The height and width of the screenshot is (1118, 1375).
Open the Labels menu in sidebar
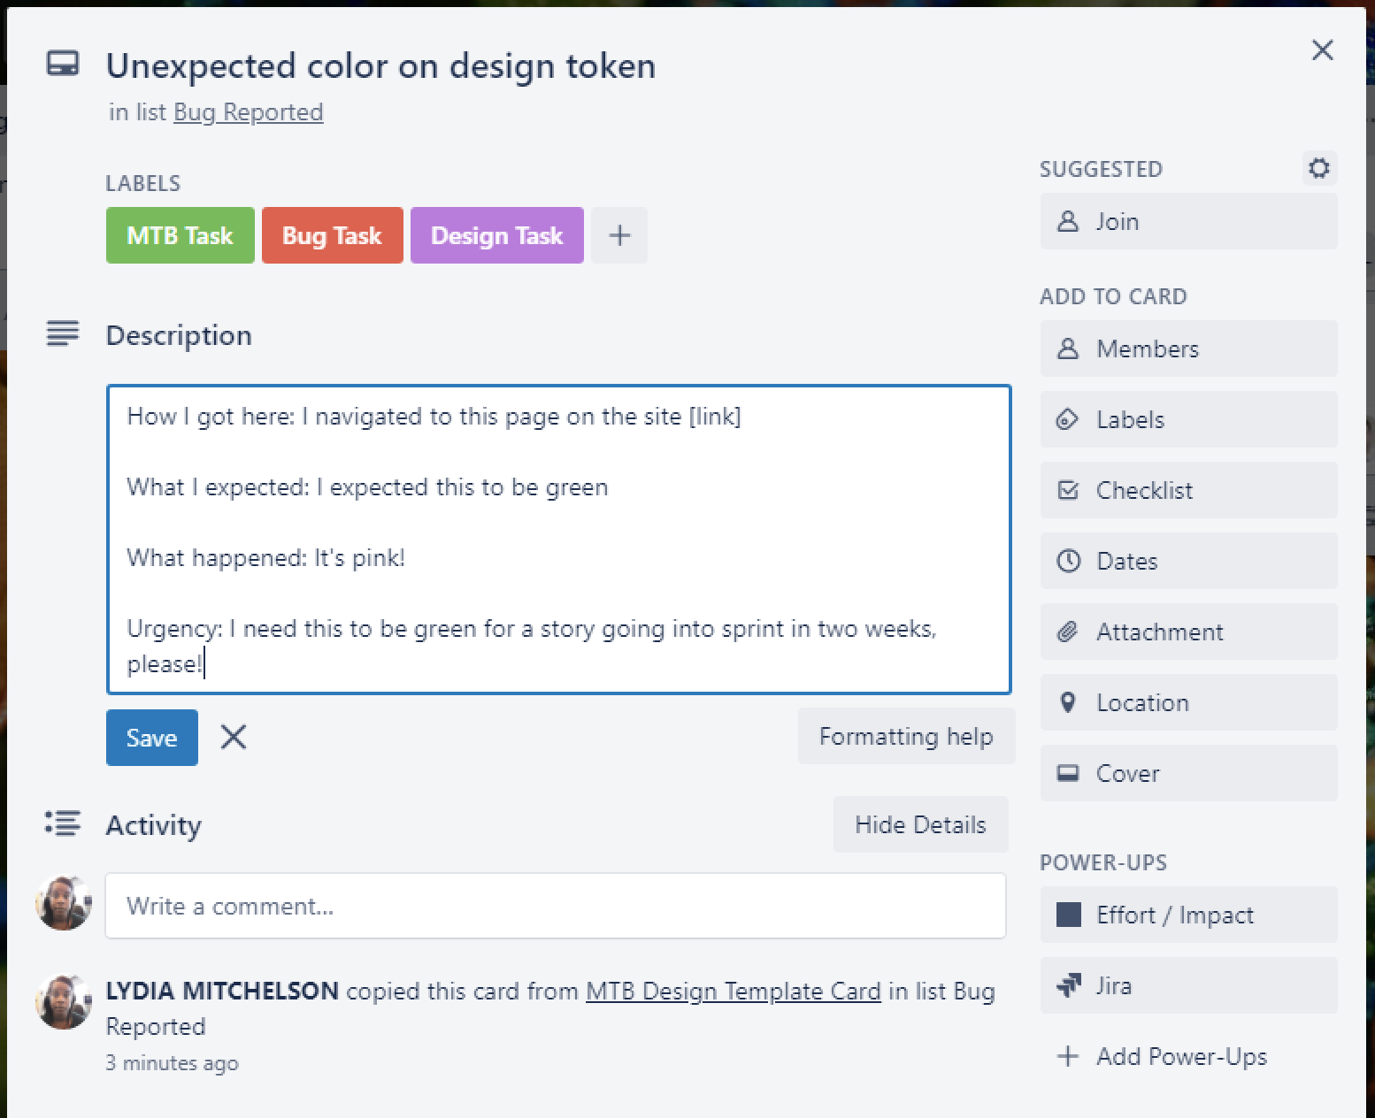(1187, 419)
